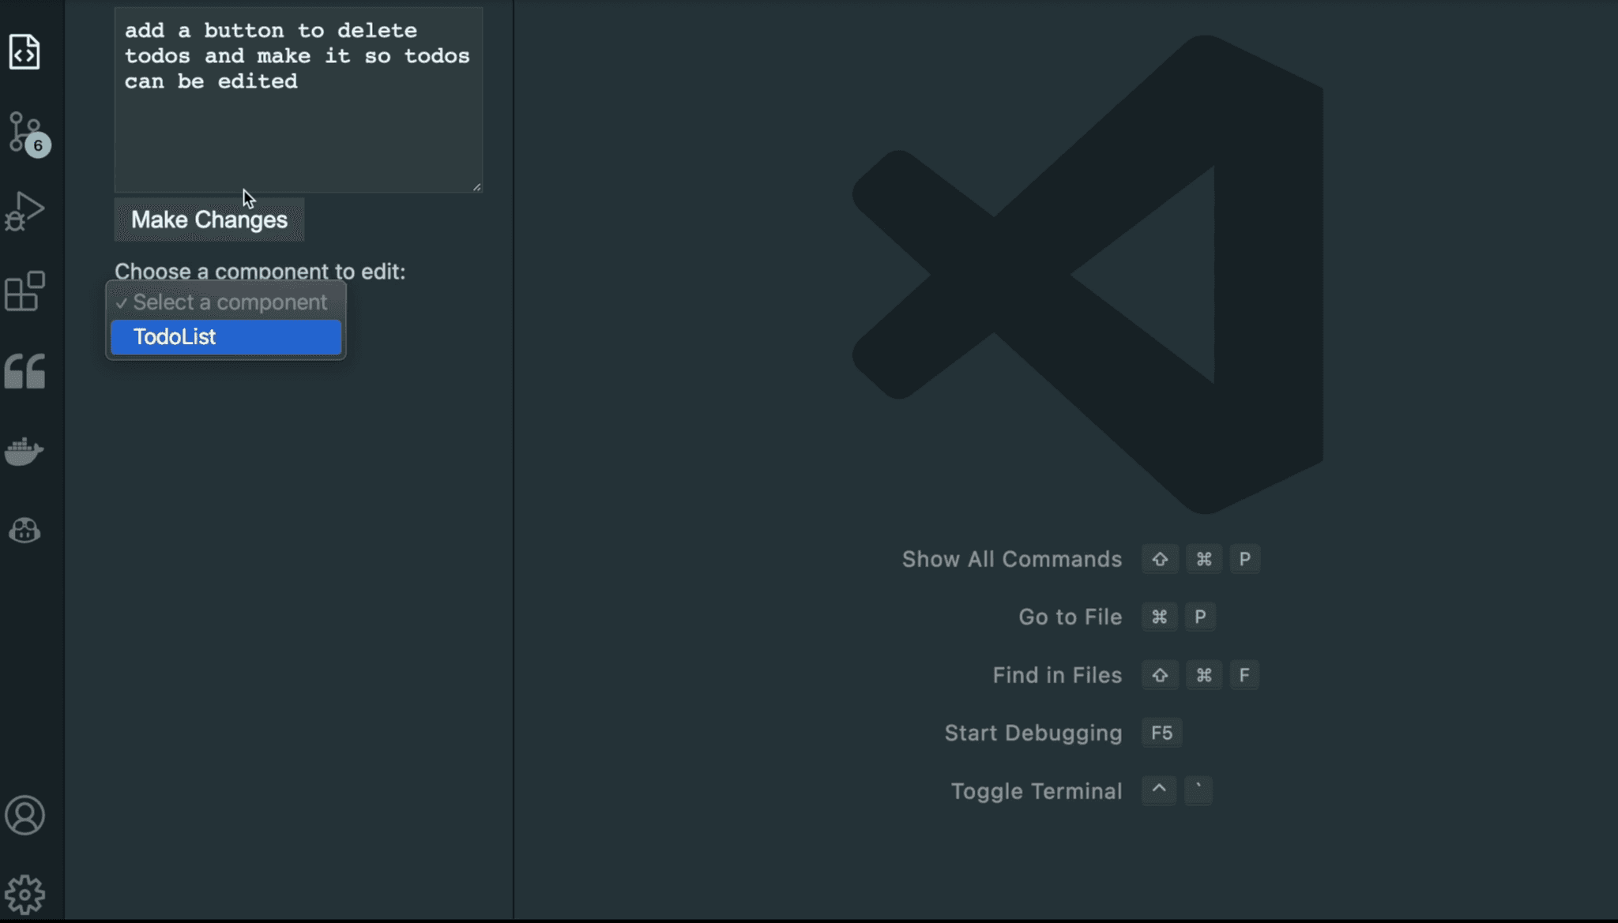Viewport: 1618px width, 923px height.
Task: Click 'Choose a component to edit:' label
Action: (260, 271)
